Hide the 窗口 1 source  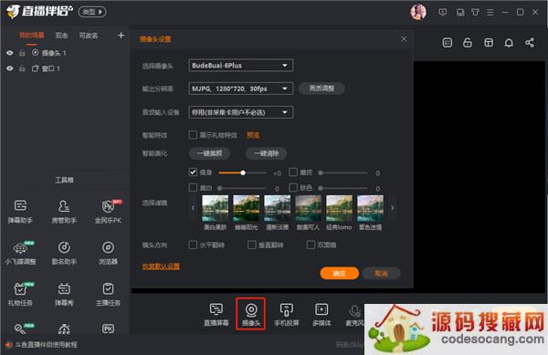pos(9,68)
